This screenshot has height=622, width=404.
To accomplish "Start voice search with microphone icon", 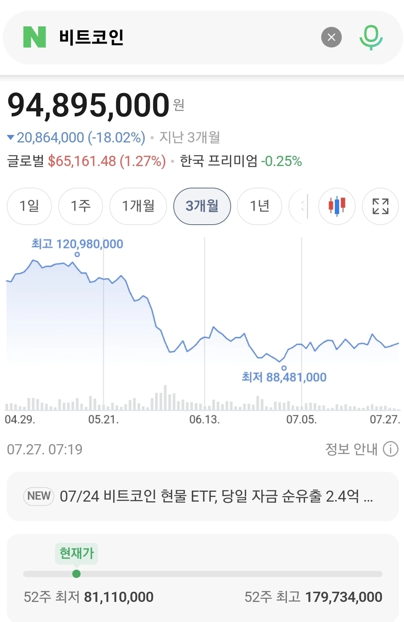I will 371,37.
